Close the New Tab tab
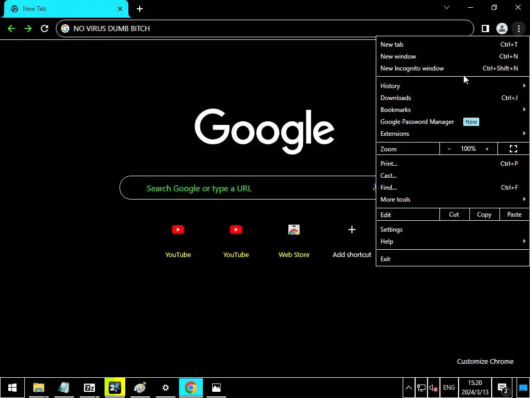530x398 pixels. pos(120,9)
